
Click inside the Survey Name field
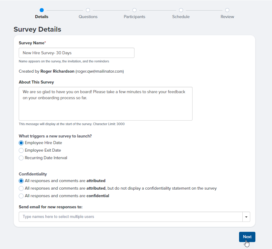tap(76, 52)
